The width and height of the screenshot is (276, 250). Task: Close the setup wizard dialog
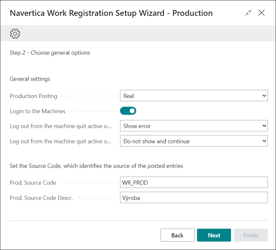pos(261,13)
